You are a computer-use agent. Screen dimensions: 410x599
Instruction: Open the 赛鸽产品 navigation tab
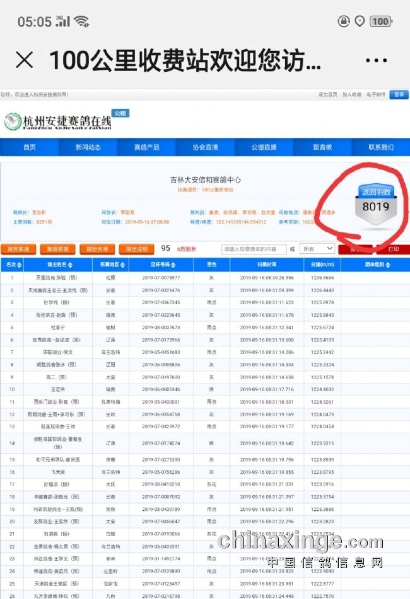(146, 147)
